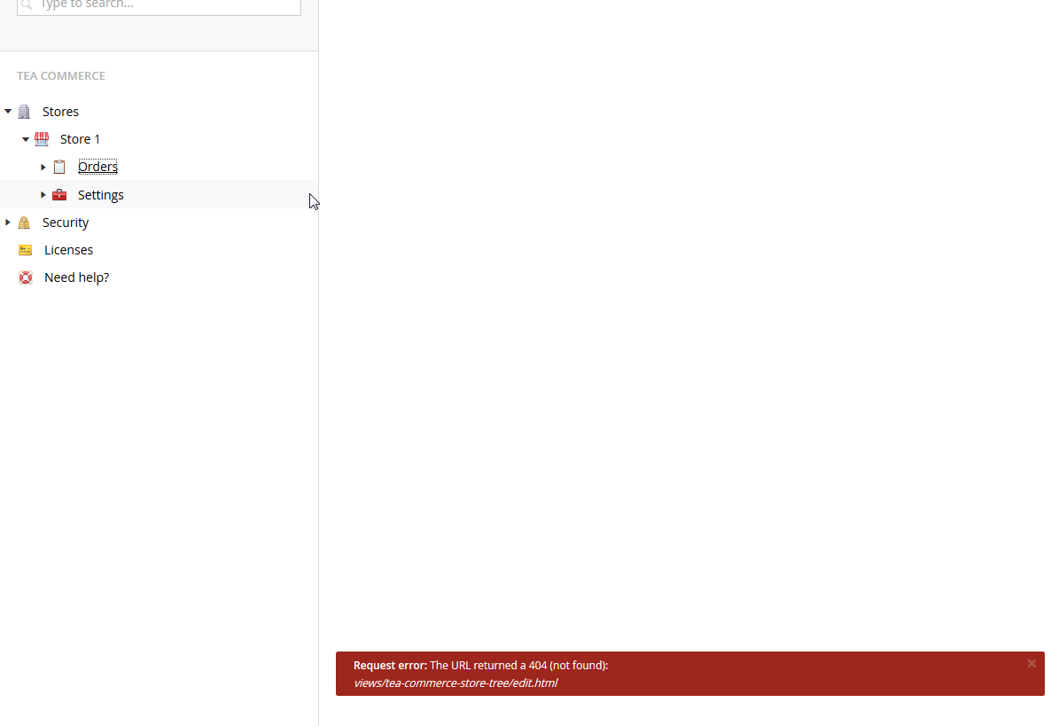Screen dimensions: 1051x726
Task: Focus the Type to search field
Action: [159, 5]
